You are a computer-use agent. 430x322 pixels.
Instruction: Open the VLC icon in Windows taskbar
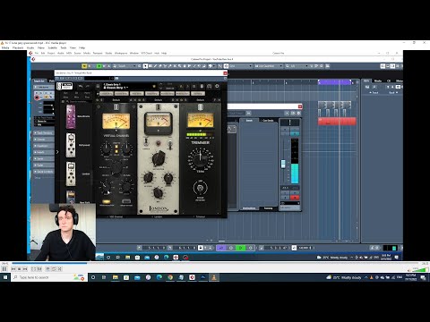click(x=214, y=277)
